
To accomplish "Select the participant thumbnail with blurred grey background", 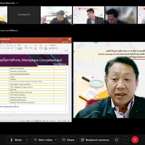I will coord(121,15).
